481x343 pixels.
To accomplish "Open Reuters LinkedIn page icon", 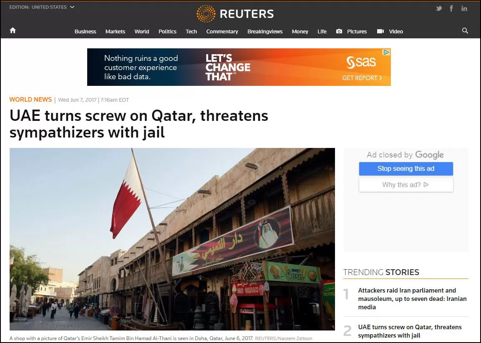I will (464, 9).
